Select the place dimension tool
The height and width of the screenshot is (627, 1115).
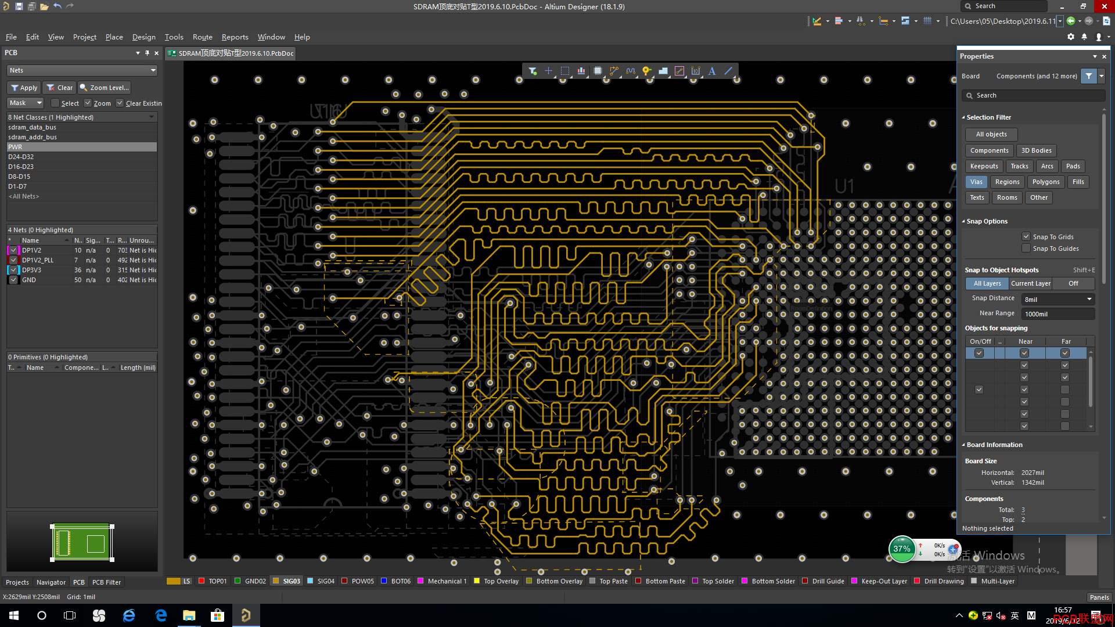tap(696, 71)
